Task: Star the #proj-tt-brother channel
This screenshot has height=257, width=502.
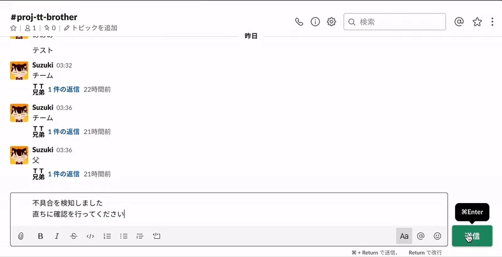Action: (13, 28)
